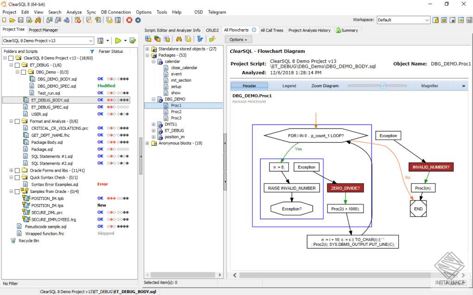Click the blue Telegram paper-plane icon
This screenshot has width=473, height=295.
click(x=138, y=20)
